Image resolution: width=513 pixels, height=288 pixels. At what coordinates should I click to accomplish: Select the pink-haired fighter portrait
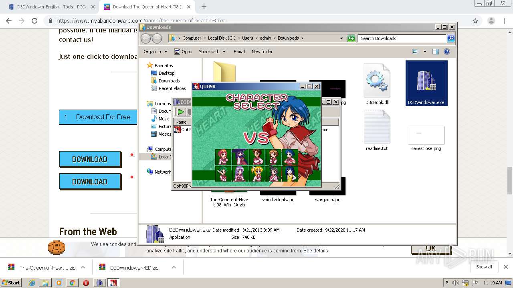223,157
